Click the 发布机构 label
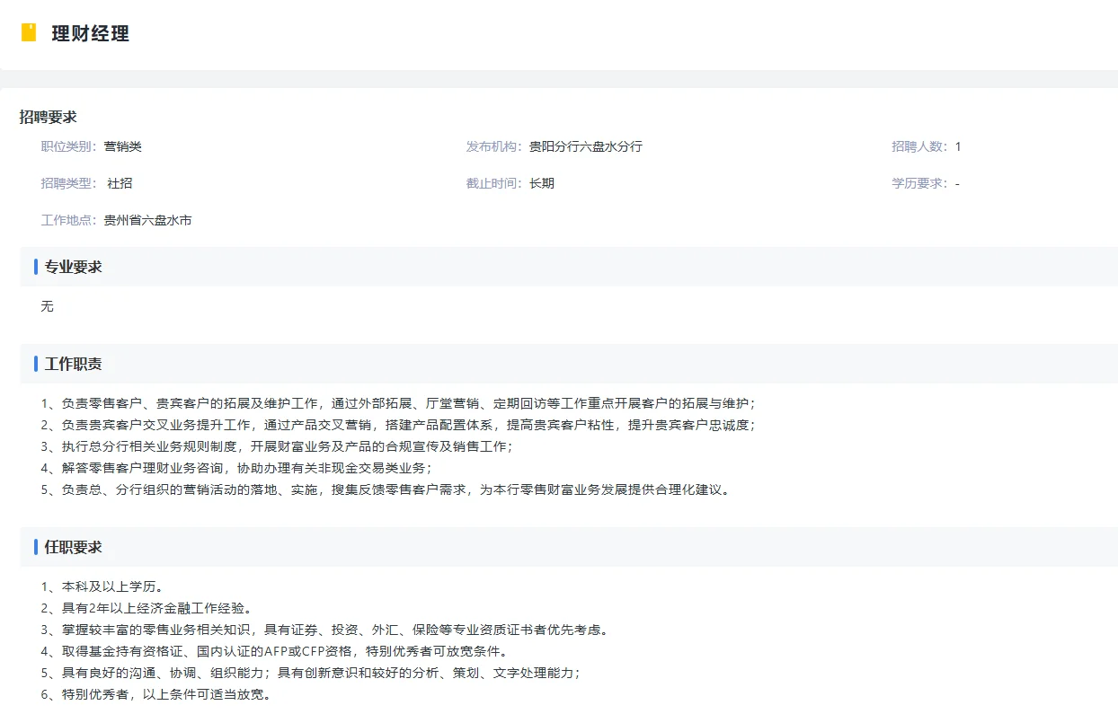Viewport: 1118px width, 714px height. (493, 145)
